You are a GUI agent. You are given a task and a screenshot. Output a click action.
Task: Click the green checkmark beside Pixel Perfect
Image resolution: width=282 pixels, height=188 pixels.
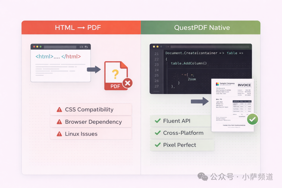(x=157, y=145)
